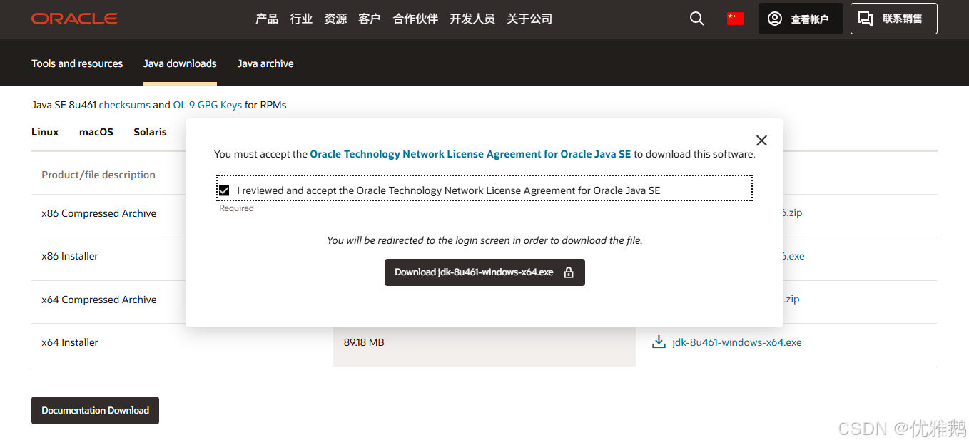969x445 pixels.
Task: Open the checksums link
Action: (125, 105)
